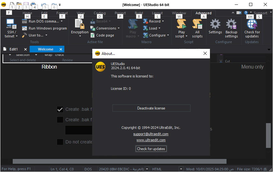This screenshot has width=273, height=172.
Task: Switch to Edit1 file tab
Action: (x=14, y=49)
